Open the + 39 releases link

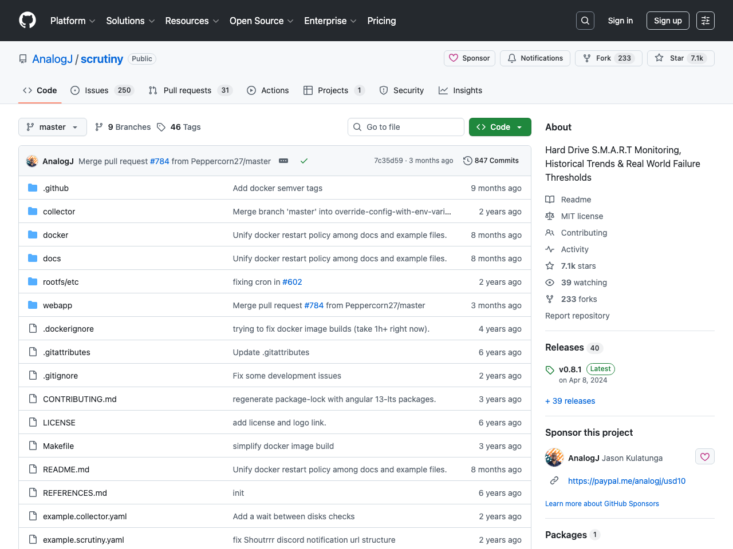pyautogui.click(x=570, y=401)
